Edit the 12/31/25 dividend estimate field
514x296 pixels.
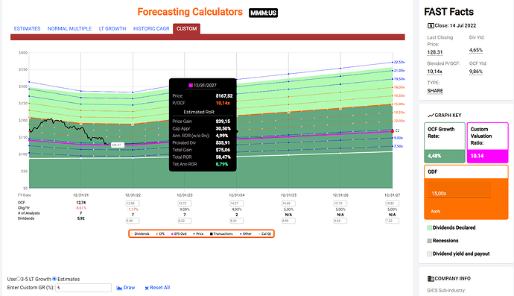click(x=288, y=221)
